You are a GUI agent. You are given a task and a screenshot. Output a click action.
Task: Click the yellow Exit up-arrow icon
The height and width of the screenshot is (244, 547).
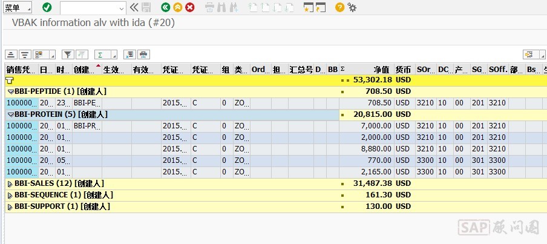pyautogui.click(x=177, y=7)
